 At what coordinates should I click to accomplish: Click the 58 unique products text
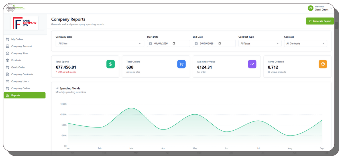(277, 72)
